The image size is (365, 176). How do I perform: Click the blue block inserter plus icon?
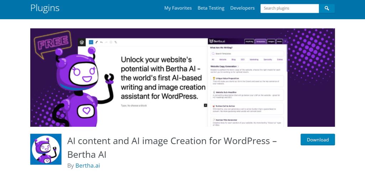[91, 42]
